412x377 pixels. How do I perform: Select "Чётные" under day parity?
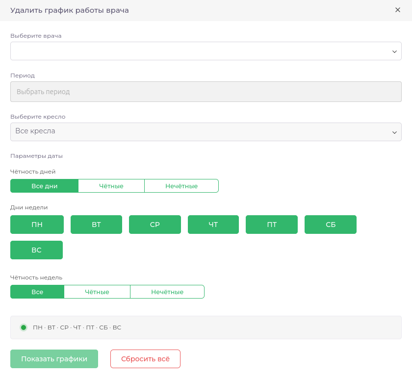tap(111, 186)
